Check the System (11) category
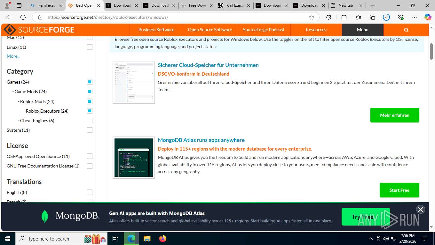The image size is (435, 245). 90,130
